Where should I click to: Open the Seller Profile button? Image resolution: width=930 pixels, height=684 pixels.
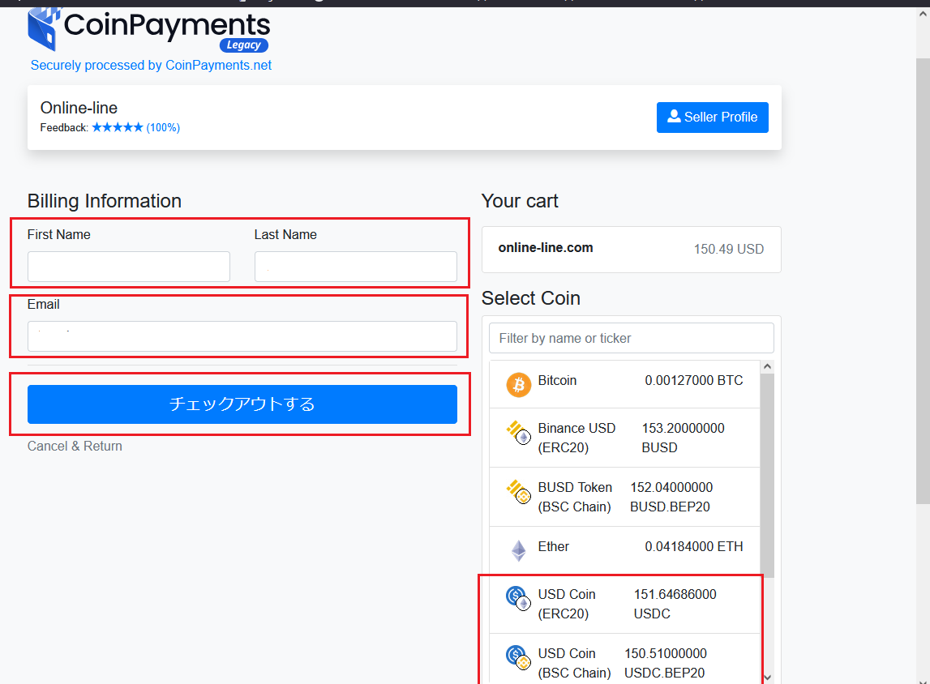coord(712,118)
